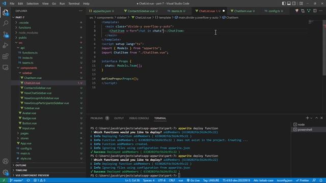Image resolution: width=326 pixels, height=183 pixels.
Task: Switch to the config.ts tab
Action: [x=274, y=11]
